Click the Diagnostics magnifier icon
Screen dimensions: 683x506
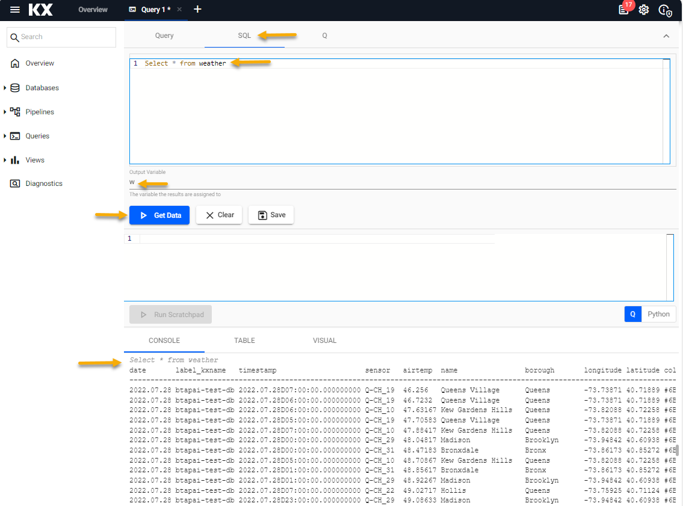click(15, 184)
